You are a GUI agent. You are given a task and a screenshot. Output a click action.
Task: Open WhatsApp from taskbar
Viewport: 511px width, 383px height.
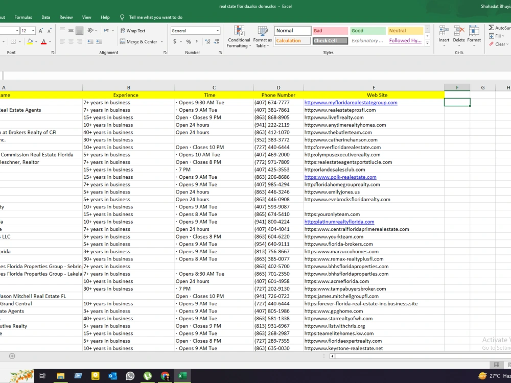click(130, 376)
